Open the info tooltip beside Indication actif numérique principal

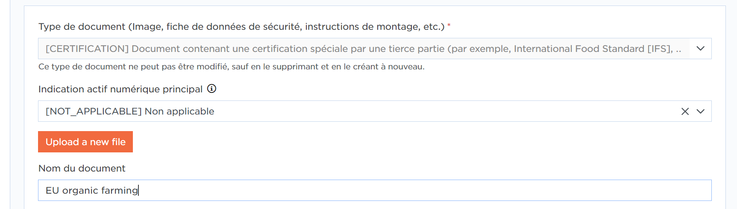tap(211, 89)
